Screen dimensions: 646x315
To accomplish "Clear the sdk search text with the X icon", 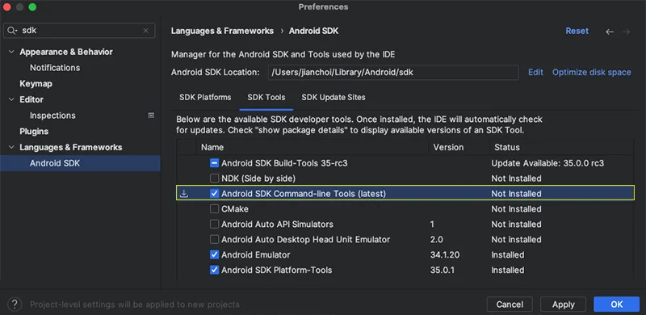I will [145, 31].
